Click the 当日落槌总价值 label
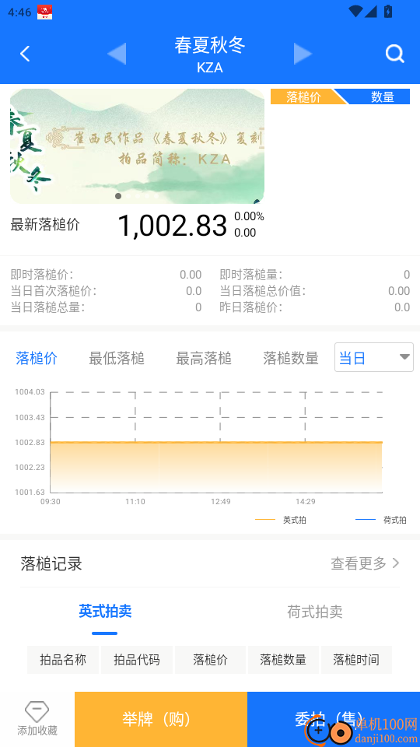The height and width of the screenshot is (747, 420). click(263, 290)
